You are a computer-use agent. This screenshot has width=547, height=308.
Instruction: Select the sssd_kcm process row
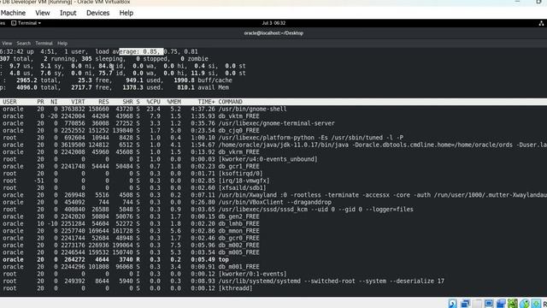click(x=273, y=209)
